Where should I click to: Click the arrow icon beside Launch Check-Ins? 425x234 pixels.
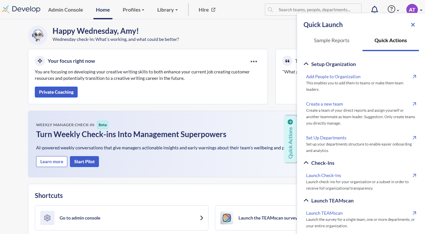coord(414,175)
